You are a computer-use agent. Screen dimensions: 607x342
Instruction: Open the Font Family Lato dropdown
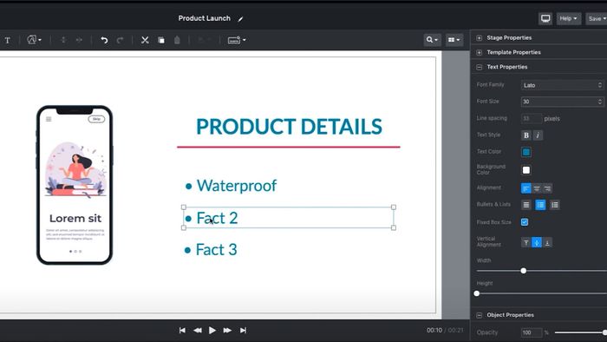562,85
